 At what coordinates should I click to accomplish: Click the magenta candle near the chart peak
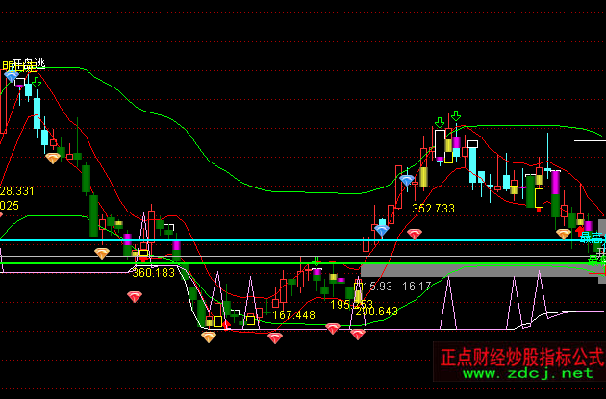(456, 145)
